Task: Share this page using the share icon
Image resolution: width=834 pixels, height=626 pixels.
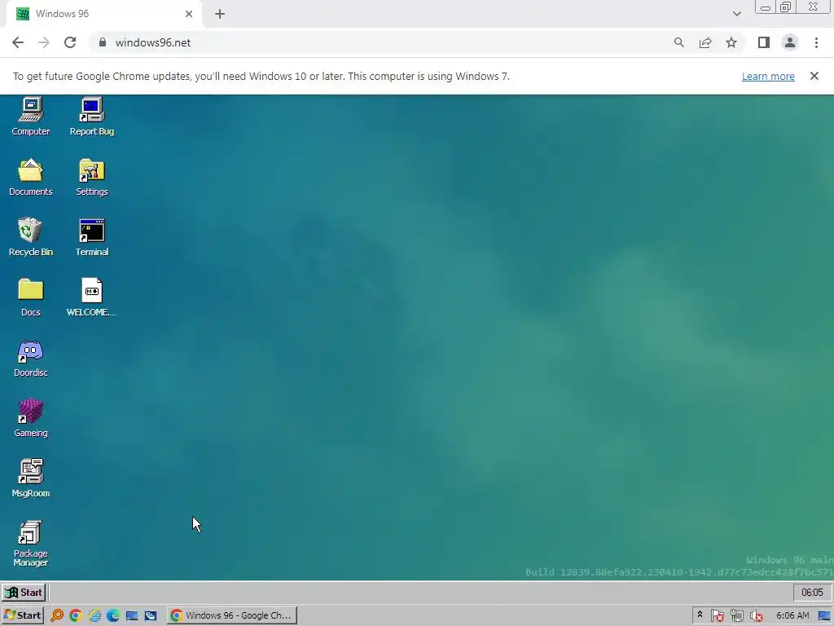Action: [705, 42]
